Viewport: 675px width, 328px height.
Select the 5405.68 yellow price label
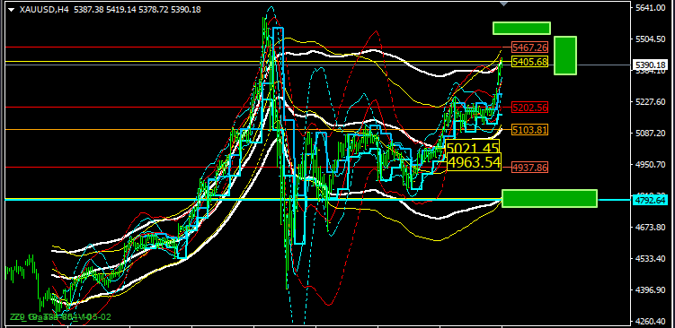530,62
